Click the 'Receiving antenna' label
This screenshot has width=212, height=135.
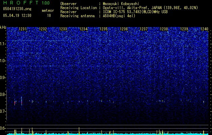78,16
